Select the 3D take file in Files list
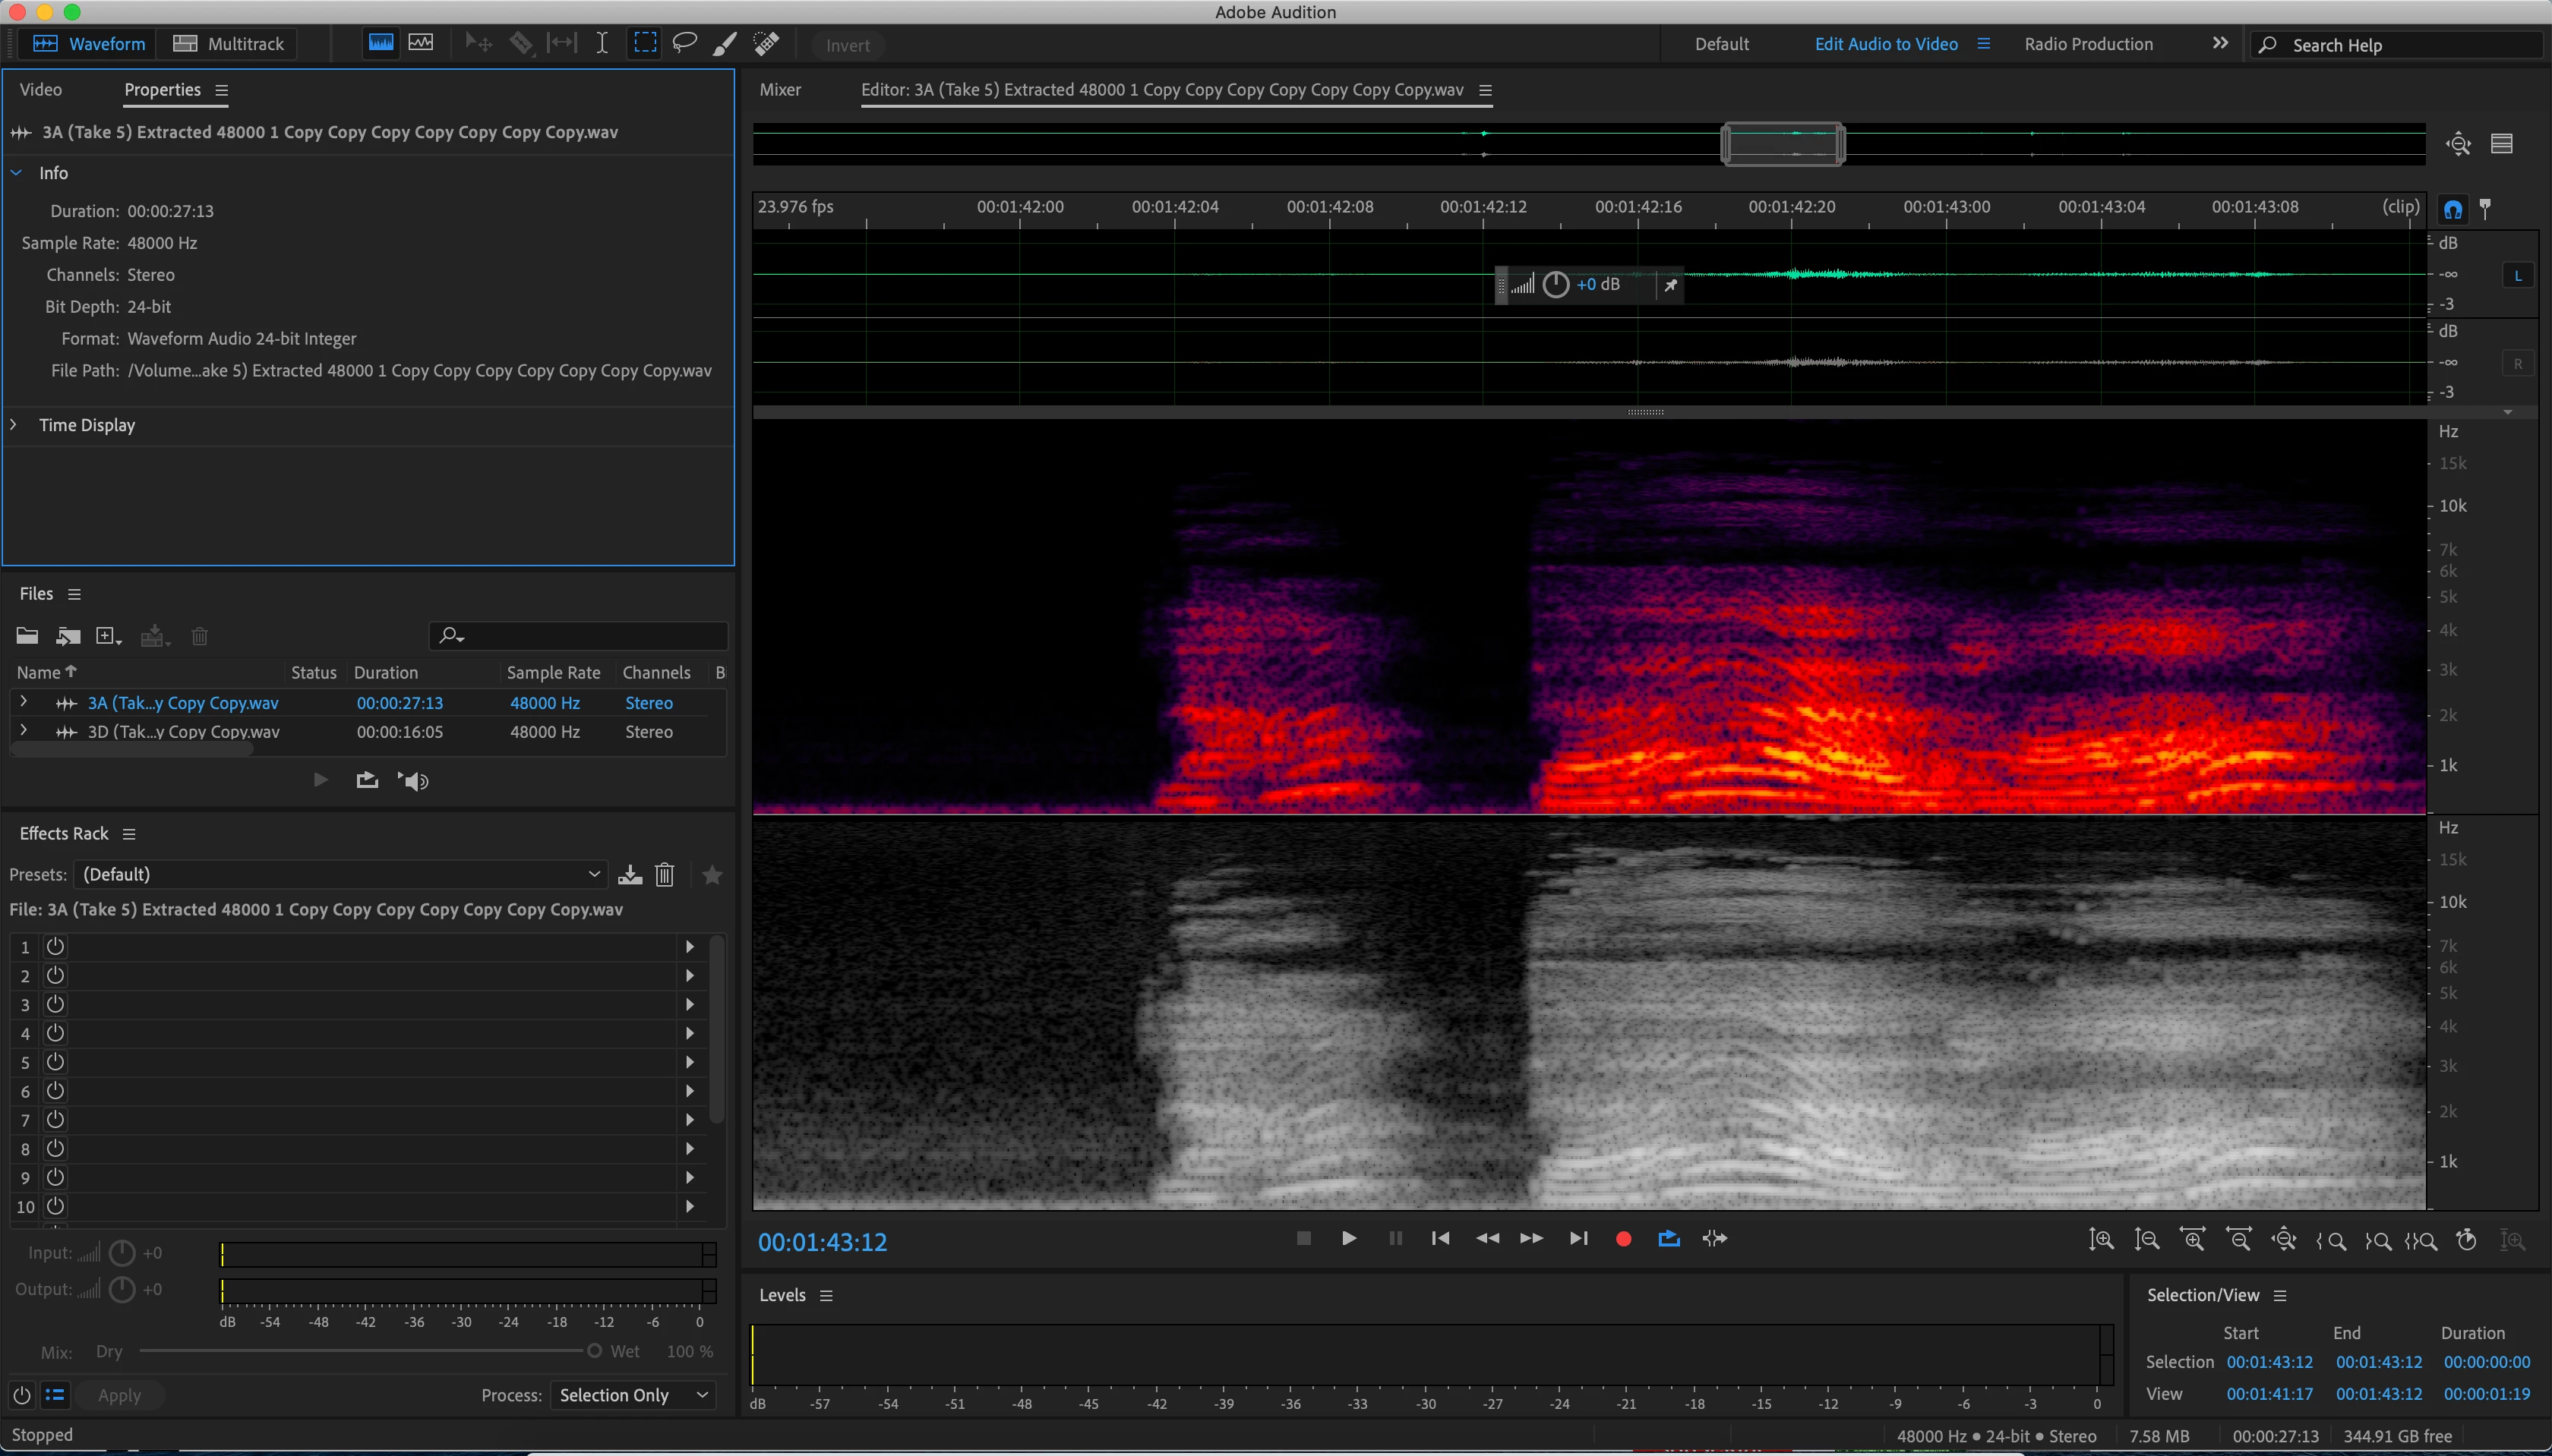2552x1456 pixels. [183, 732]
